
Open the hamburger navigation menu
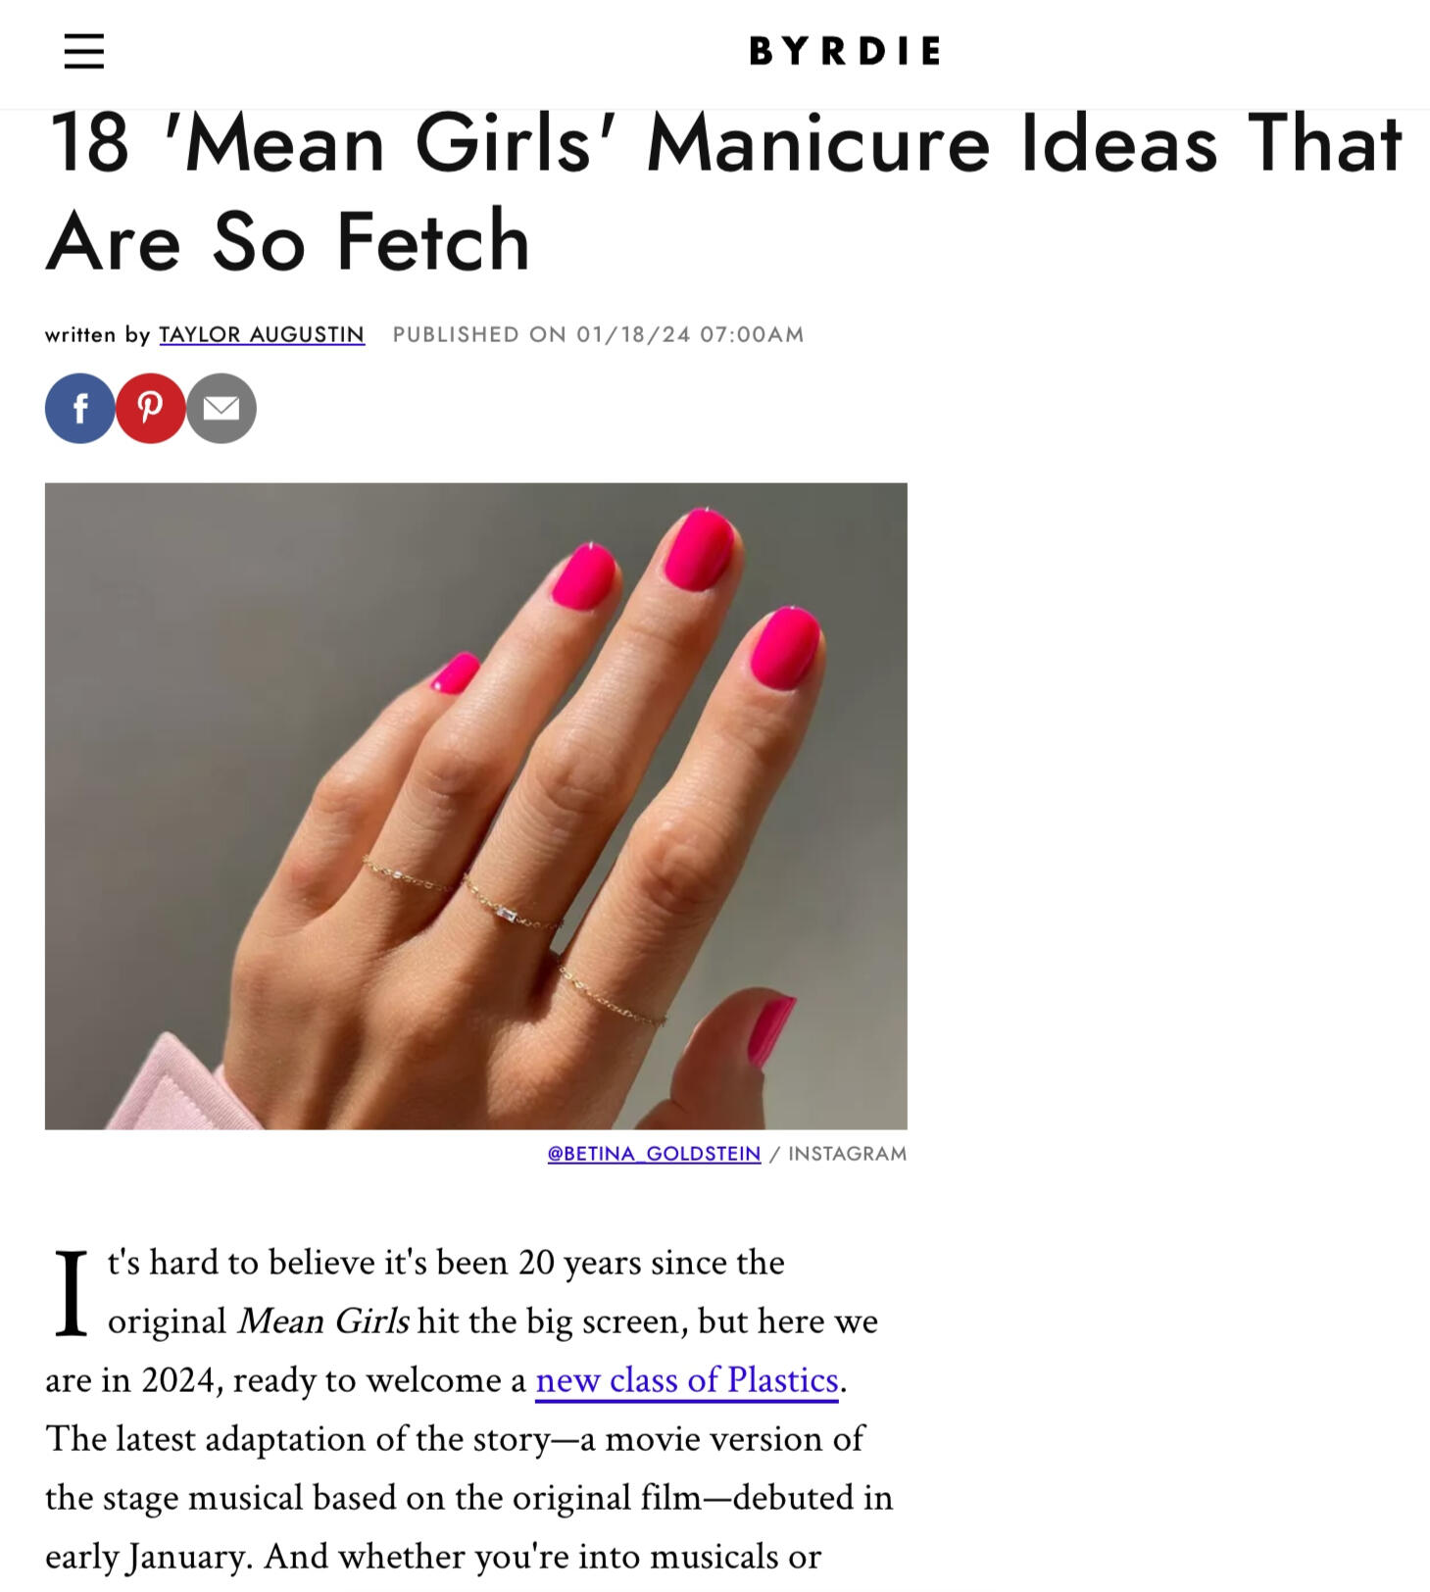pos(83,51)
